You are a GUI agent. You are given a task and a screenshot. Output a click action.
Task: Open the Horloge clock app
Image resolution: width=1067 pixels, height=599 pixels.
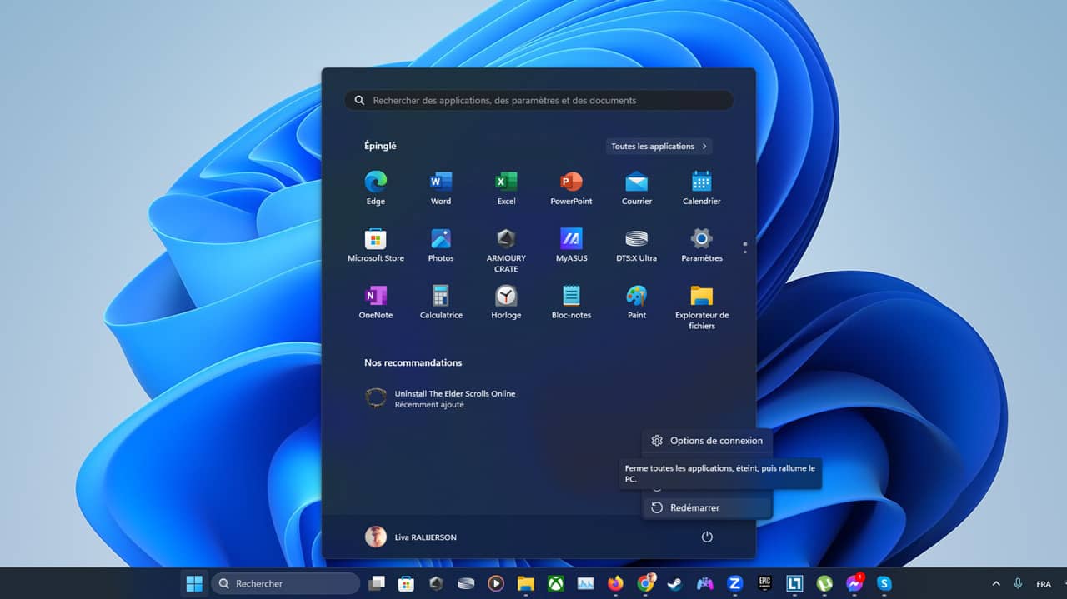[506, 302]
